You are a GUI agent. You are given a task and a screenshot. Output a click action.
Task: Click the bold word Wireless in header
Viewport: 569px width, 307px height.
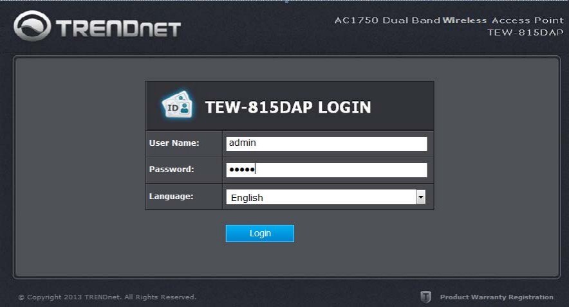[x=465, y=21]
